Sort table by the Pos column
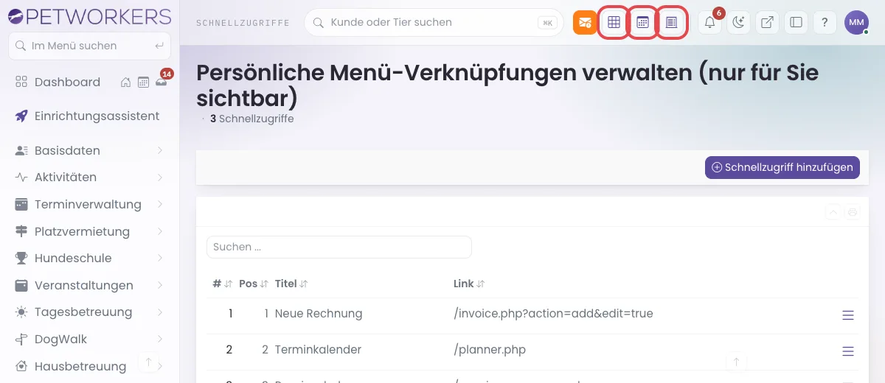Image resolution: width=885 pixels, height=383 pixels. point(254,284)
